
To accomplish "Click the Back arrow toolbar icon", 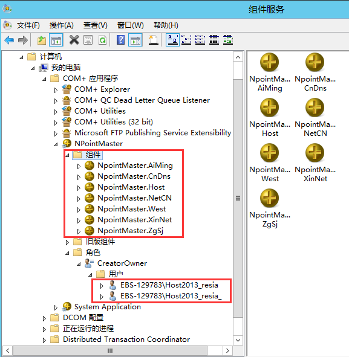I will click(x=9, y=40).
